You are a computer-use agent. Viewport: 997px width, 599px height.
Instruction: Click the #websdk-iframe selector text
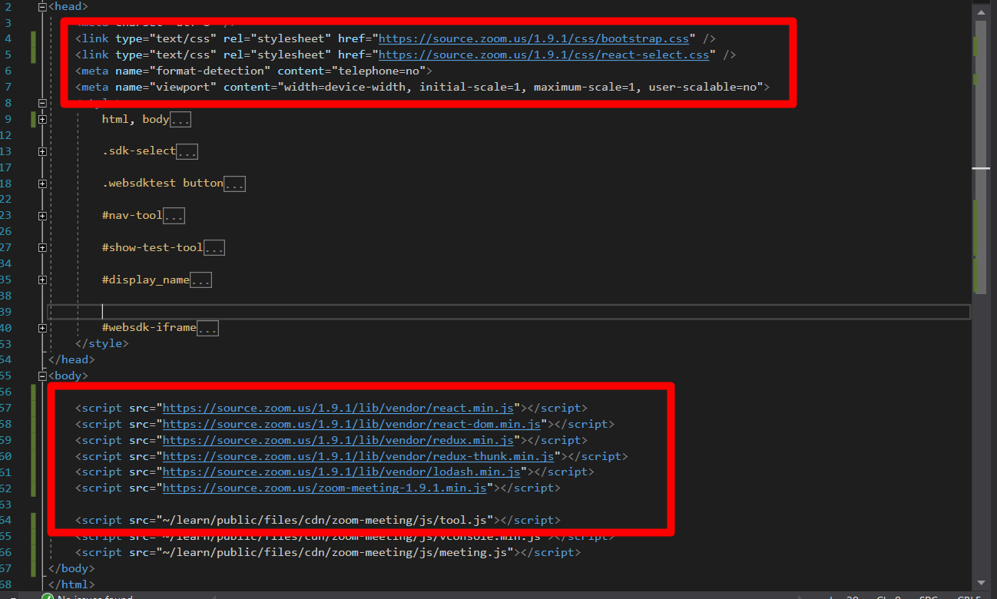coord(149,328)
